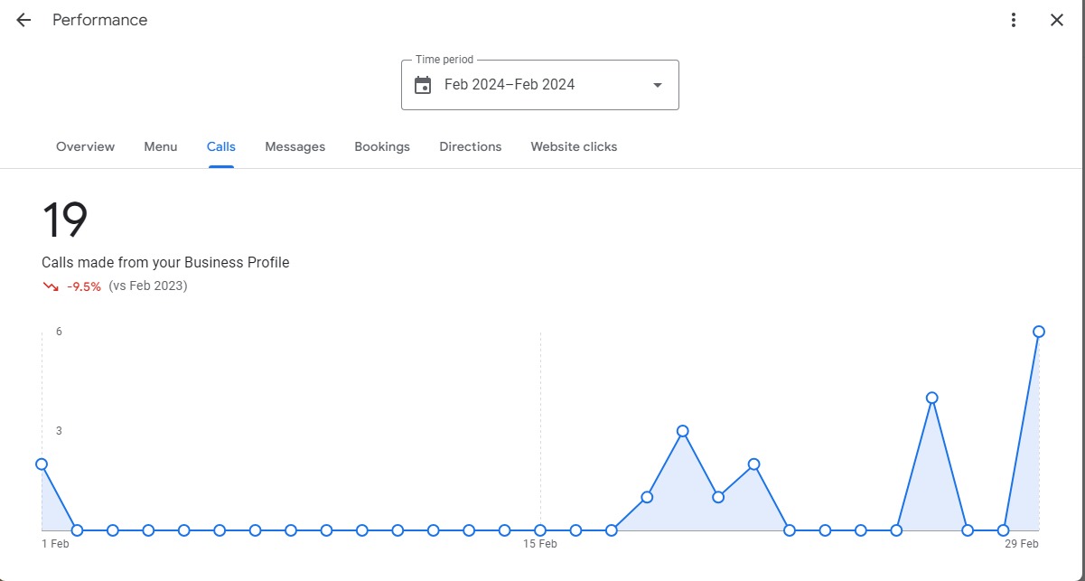Switch to the Overview tab
Screen dimensions: 1085x581
click(85, 146)
